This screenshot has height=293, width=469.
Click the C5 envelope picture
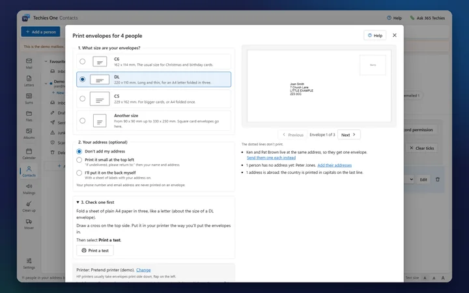tap(100, 99)
